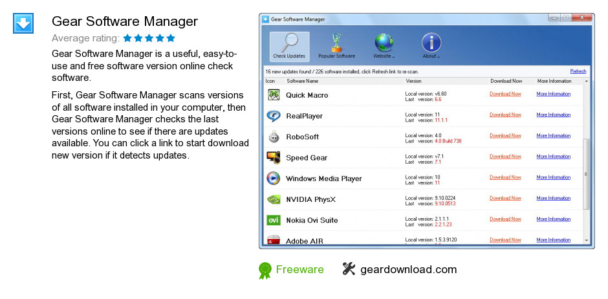The image size is (608, 299).
Task: Download Now for RealPlayer
Action: 505,115
